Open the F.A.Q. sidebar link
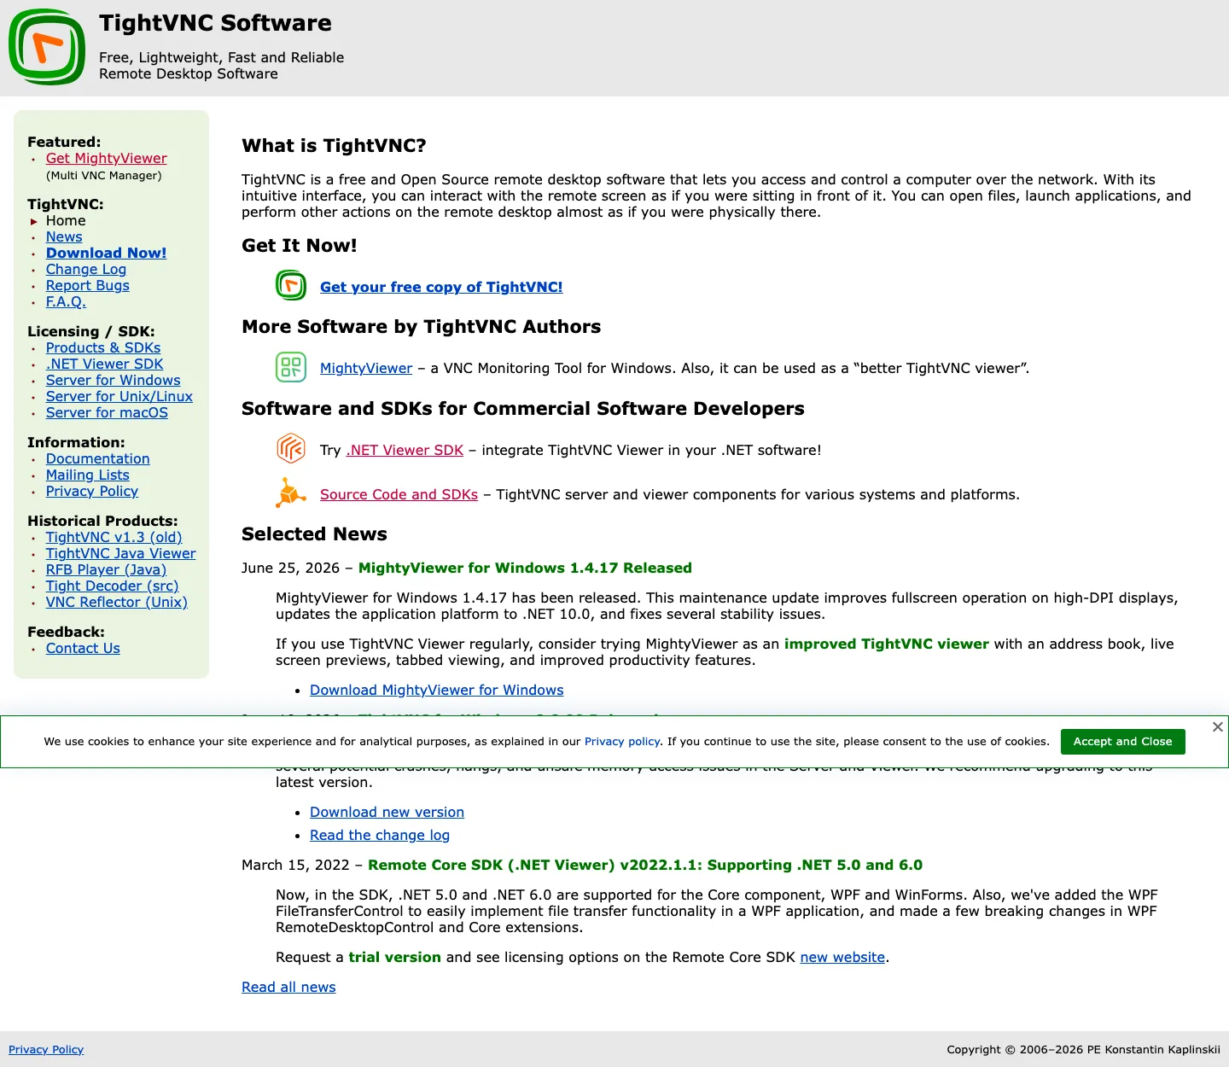The height and width of the screenshot is (1067, 1229). tap(66, 301)
